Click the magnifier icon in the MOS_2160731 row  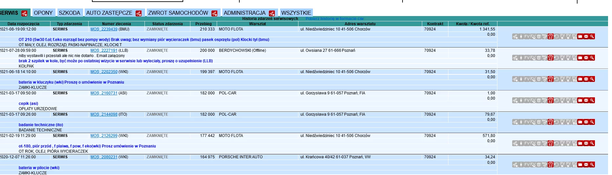tap(592, 101)
